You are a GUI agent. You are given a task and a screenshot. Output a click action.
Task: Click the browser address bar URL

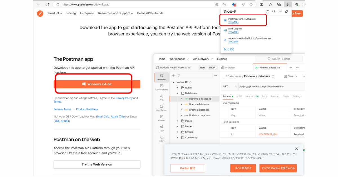(86, 4)
